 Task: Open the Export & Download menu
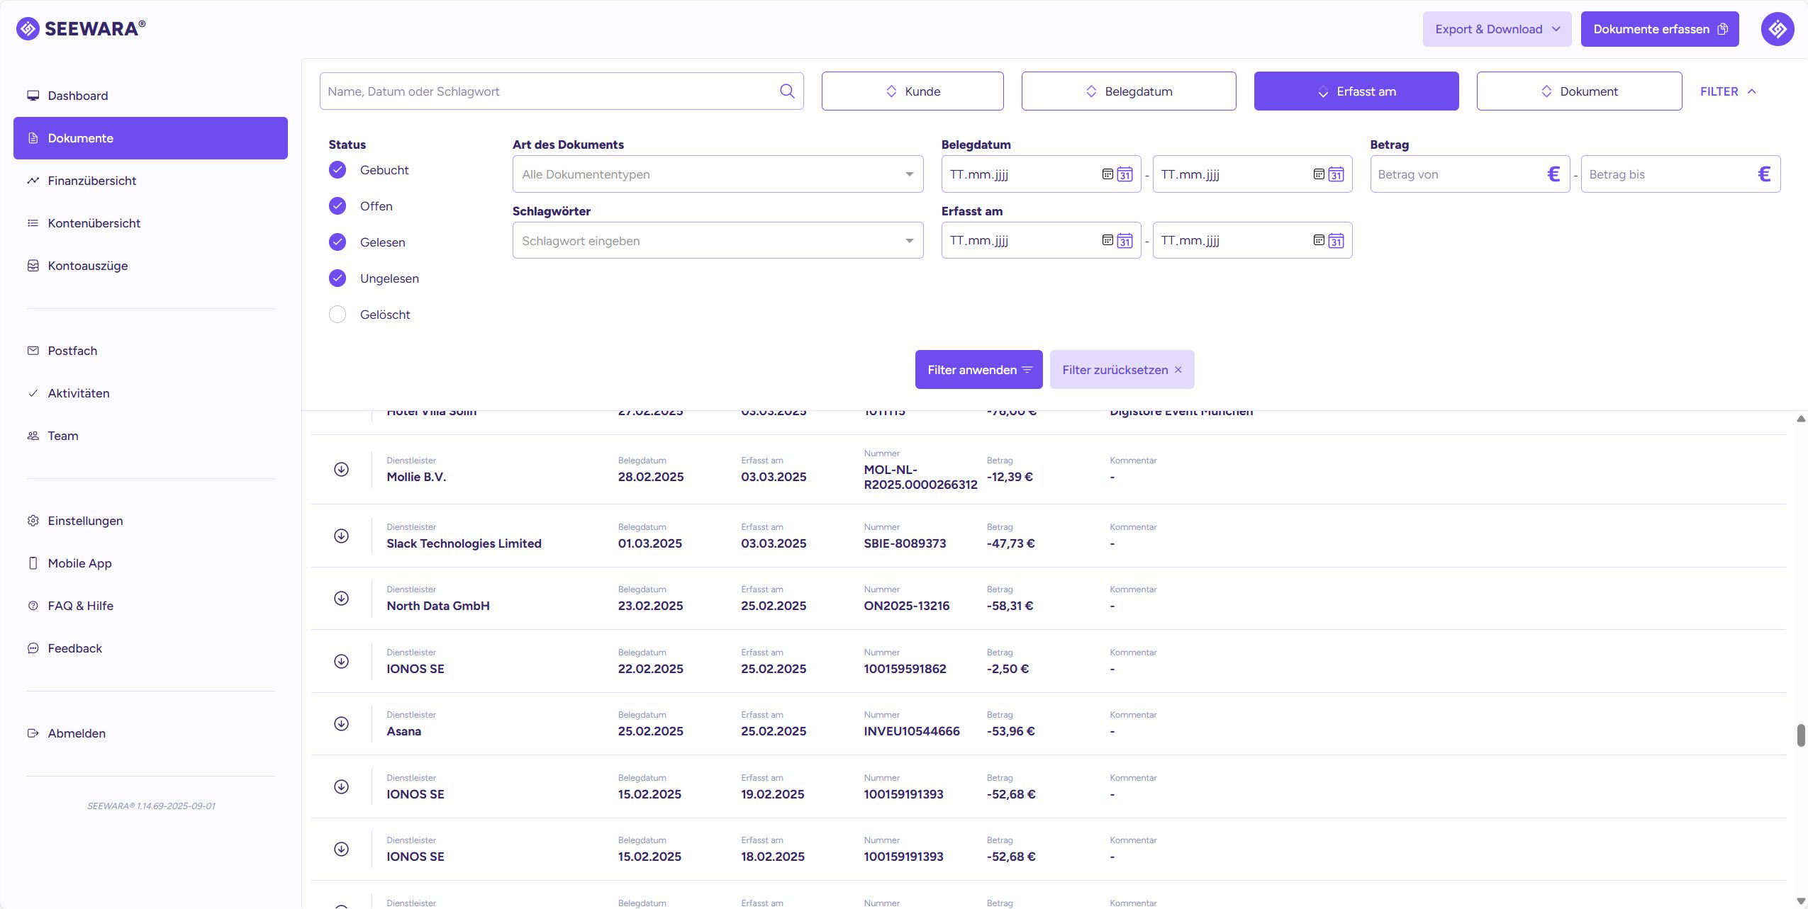(x=1496, y=29)
